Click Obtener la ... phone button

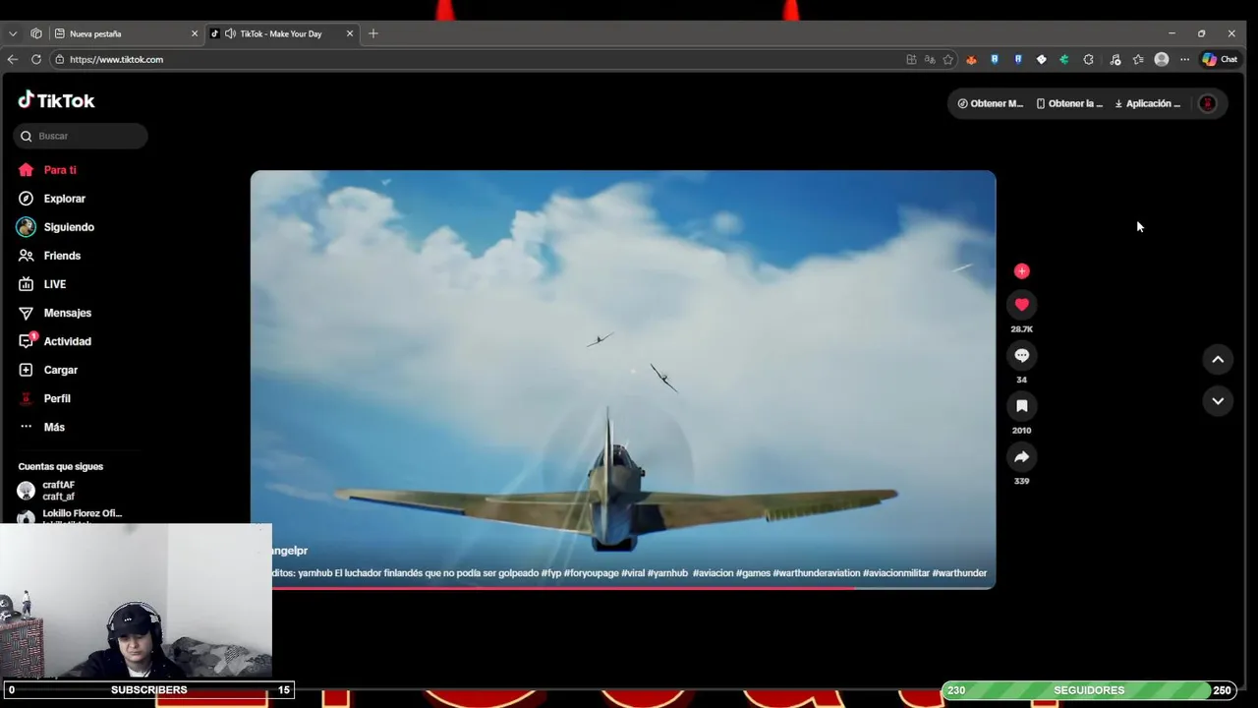1069,103
